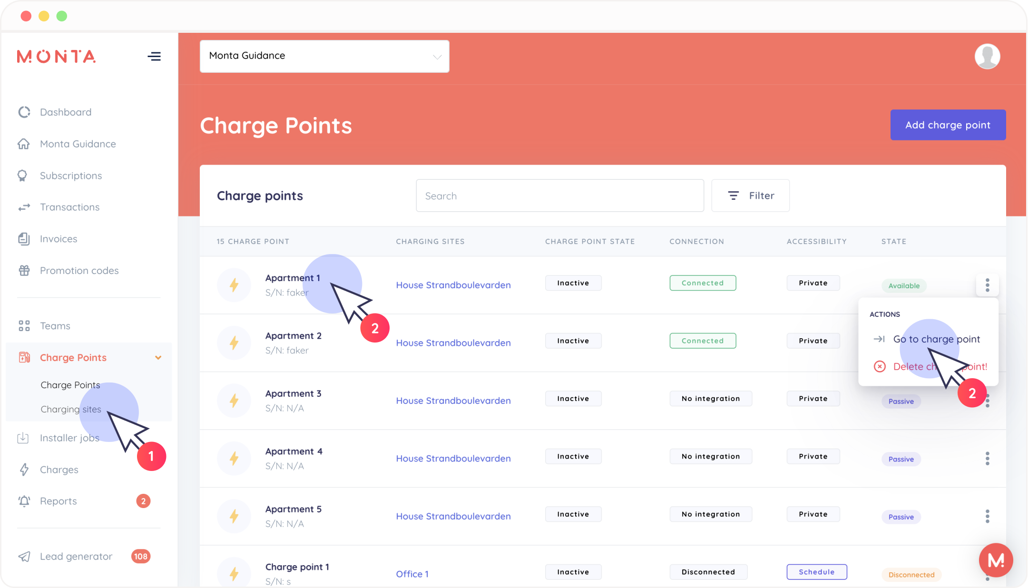
Task: Open the Invoices page
Action: tap(59, 239)
